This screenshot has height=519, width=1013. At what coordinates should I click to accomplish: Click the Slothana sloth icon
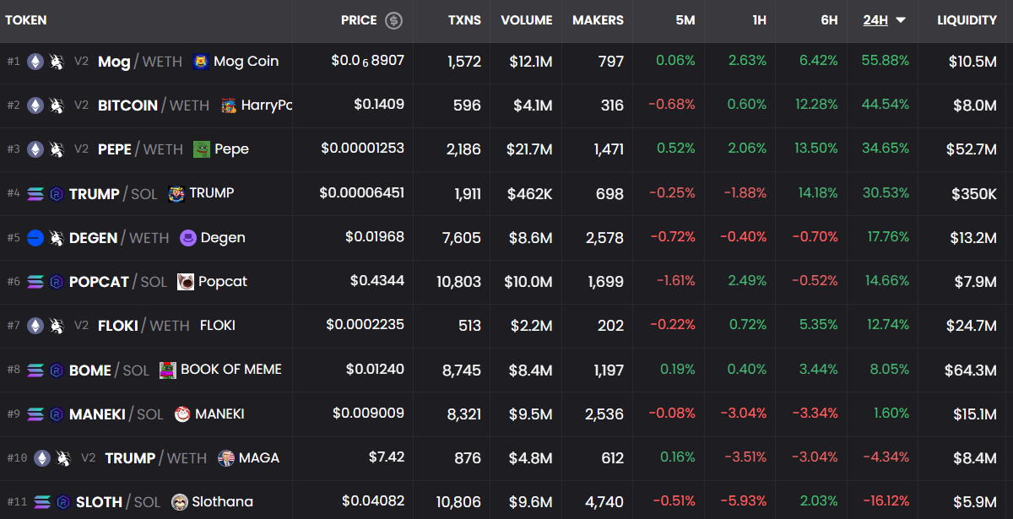tap(179, 502)
